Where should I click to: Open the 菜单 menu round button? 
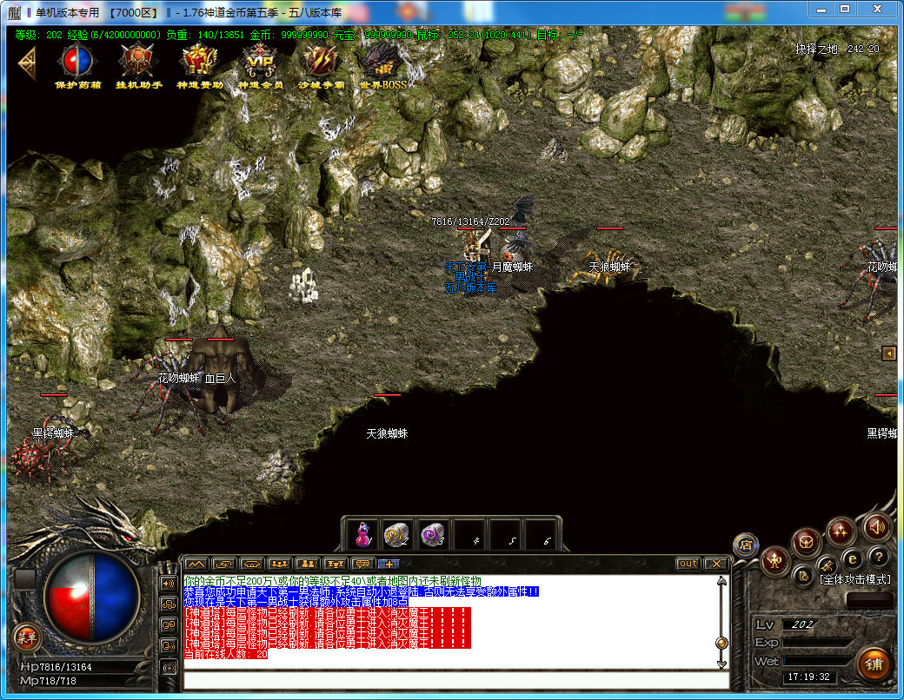tap(27, 637)
